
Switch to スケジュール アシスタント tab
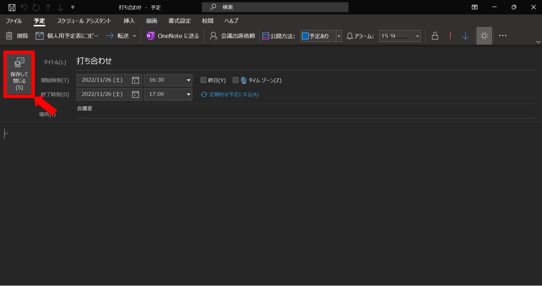tap(84, 21)
